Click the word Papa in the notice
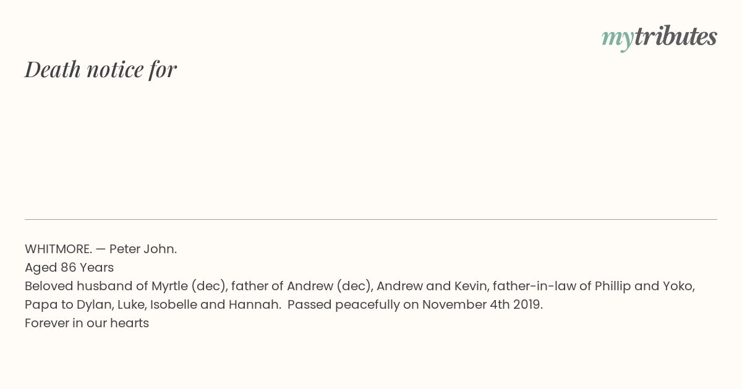This screenshot has height=389, width=742. tap(39, 304)
